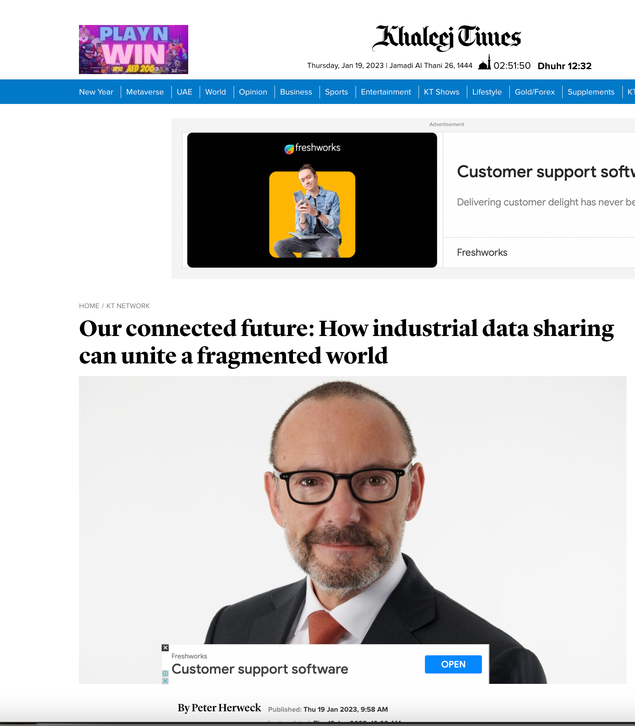Click the freshworks logo in the ad
The width and height of the screenshot is (635, 726).
(x=312, y=148)
